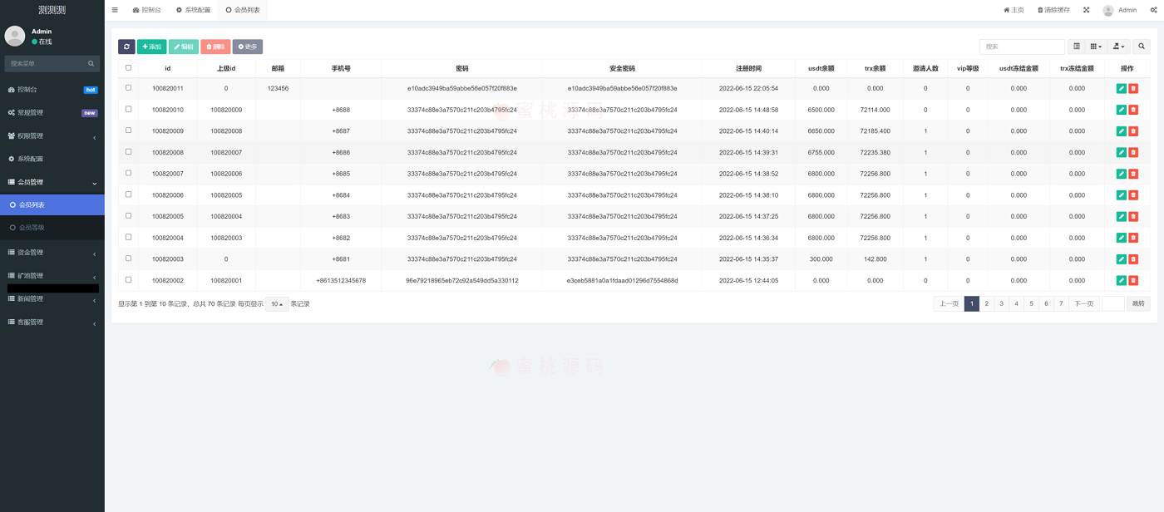Click the sidebar menu search magnifier icon

coord(91,63)
